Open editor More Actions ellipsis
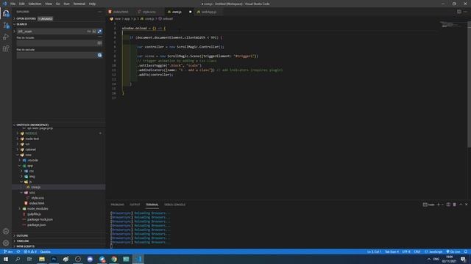The height and width of the screenshot is (264, 471). coord(465,12)
